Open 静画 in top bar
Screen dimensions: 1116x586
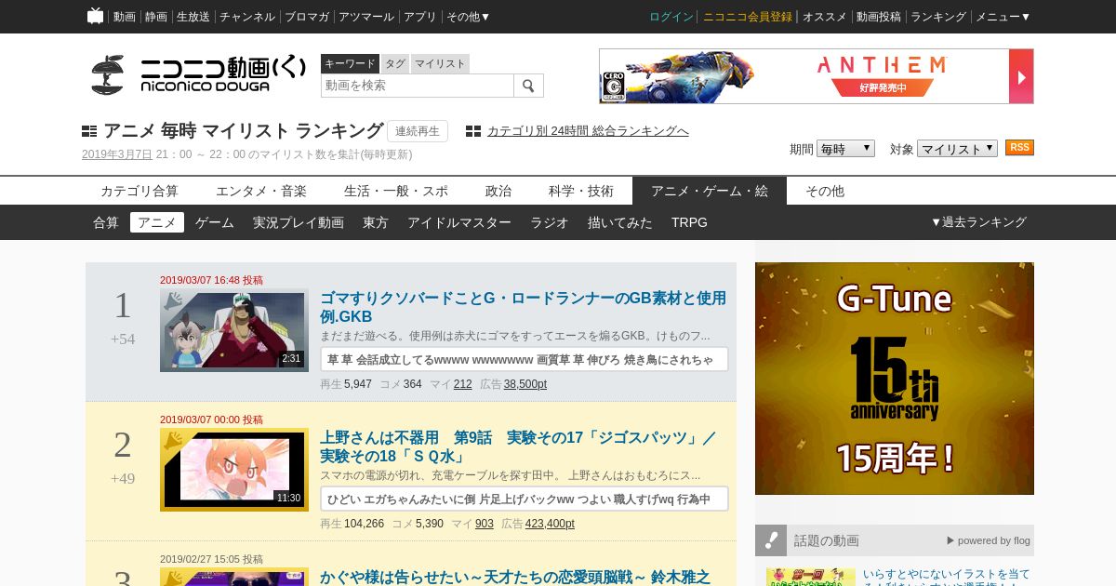pyautogui.click(x=156, y=17)
